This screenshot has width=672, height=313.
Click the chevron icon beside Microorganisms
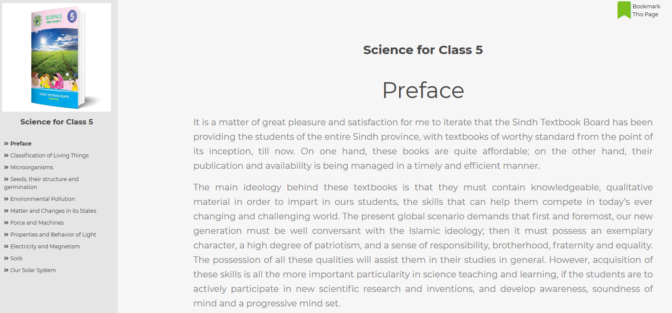[6, 167]
